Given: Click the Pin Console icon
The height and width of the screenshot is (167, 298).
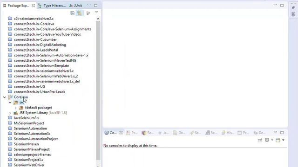Looking at the screenshot, I should pos(260,140).
